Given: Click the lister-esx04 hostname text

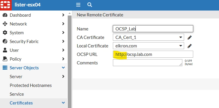Looking at the screenshot, I should tap(28, 5).
